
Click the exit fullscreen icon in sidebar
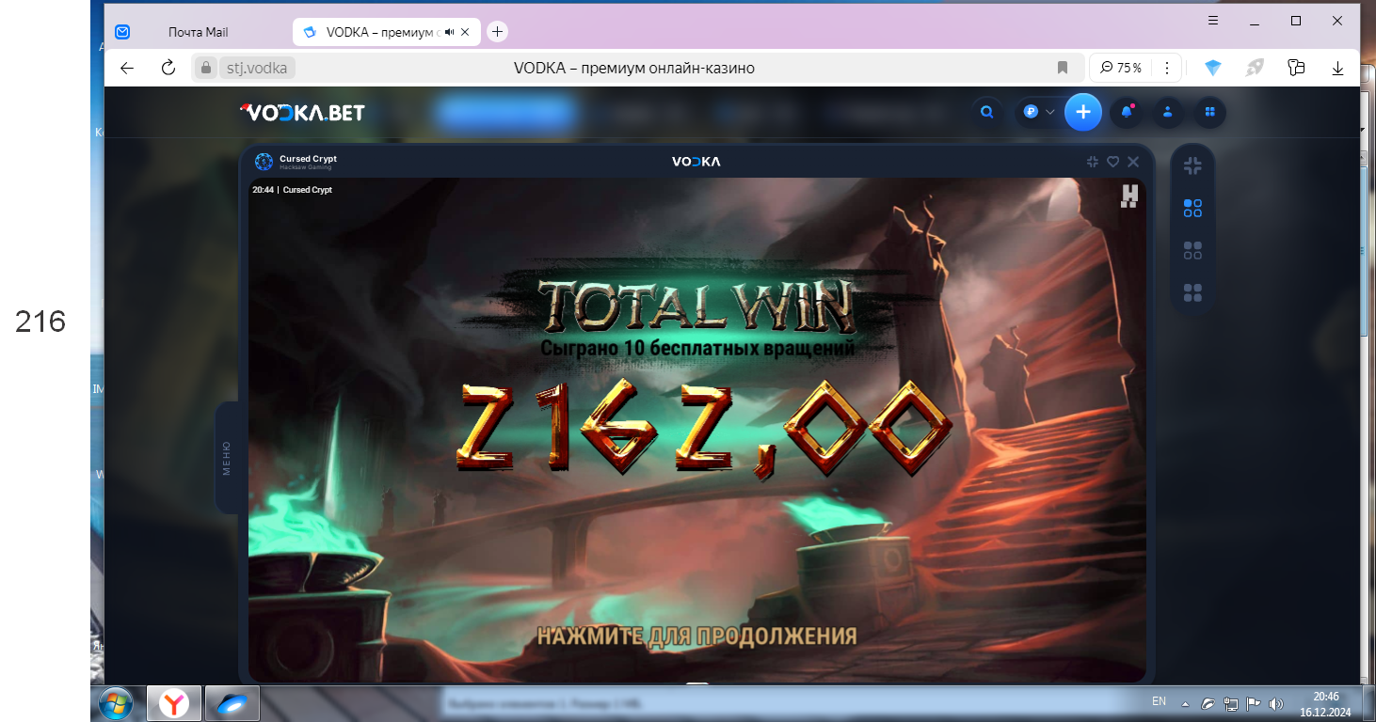[1192, 165]
